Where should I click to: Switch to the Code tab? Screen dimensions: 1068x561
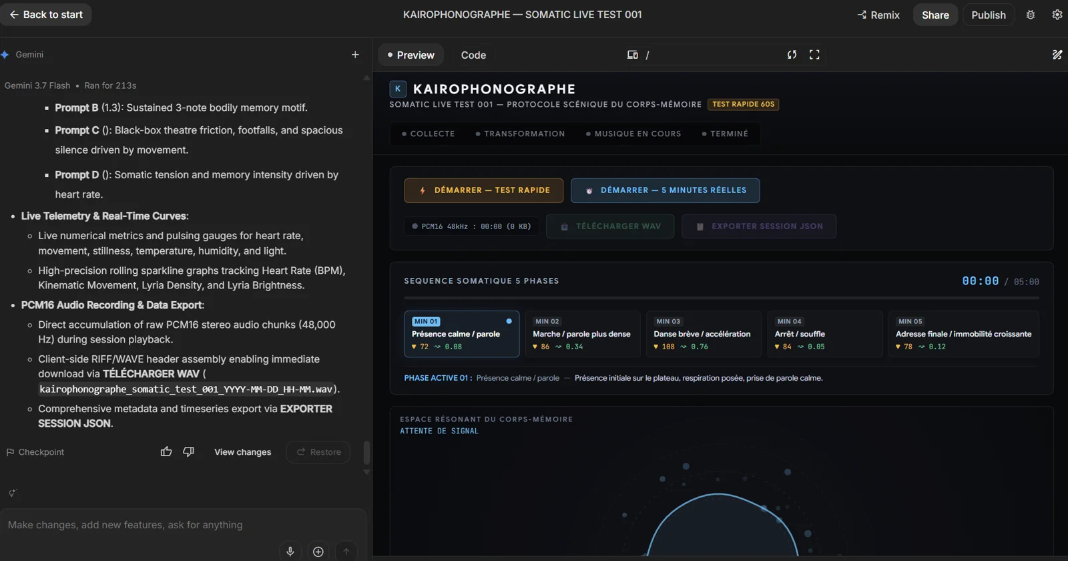(x=473, y=55)
